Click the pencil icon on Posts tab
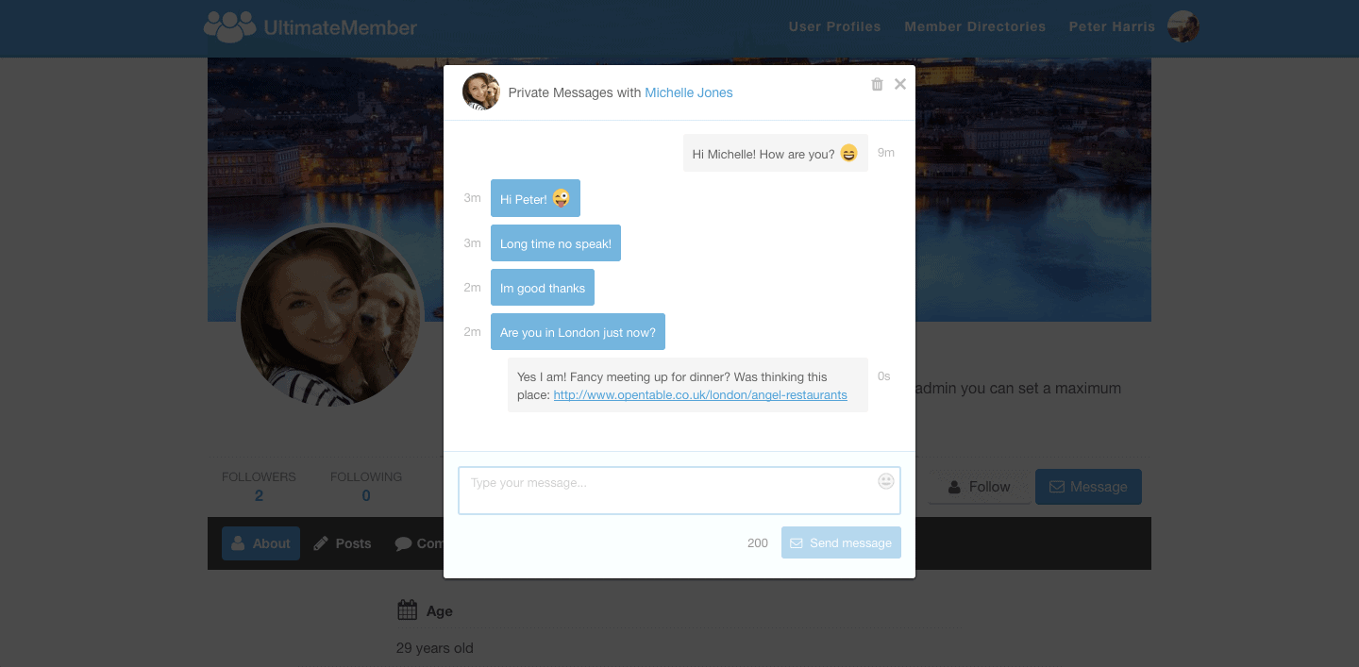This screenshot has height=667, width=1359. coord(321,543)
